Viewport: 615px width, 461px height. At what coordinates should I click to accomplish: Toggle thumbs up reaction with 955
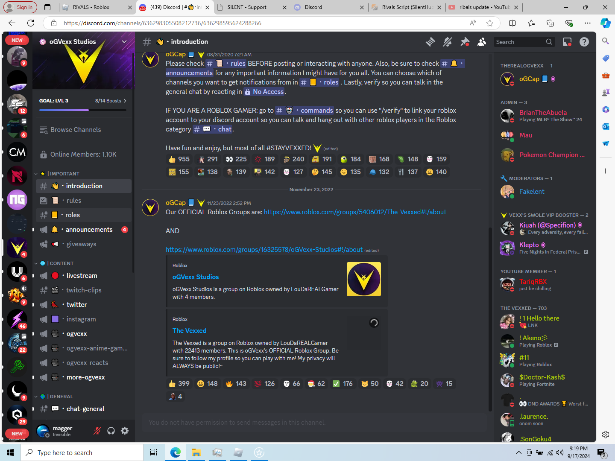click(179, 159)
